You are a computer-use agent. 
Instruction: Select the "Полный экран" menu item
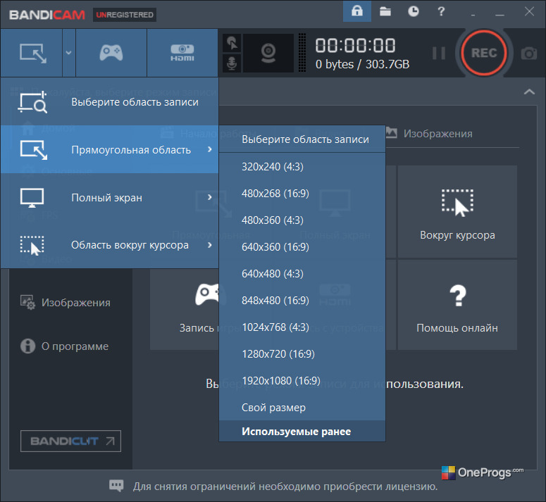tap(109, 197)
